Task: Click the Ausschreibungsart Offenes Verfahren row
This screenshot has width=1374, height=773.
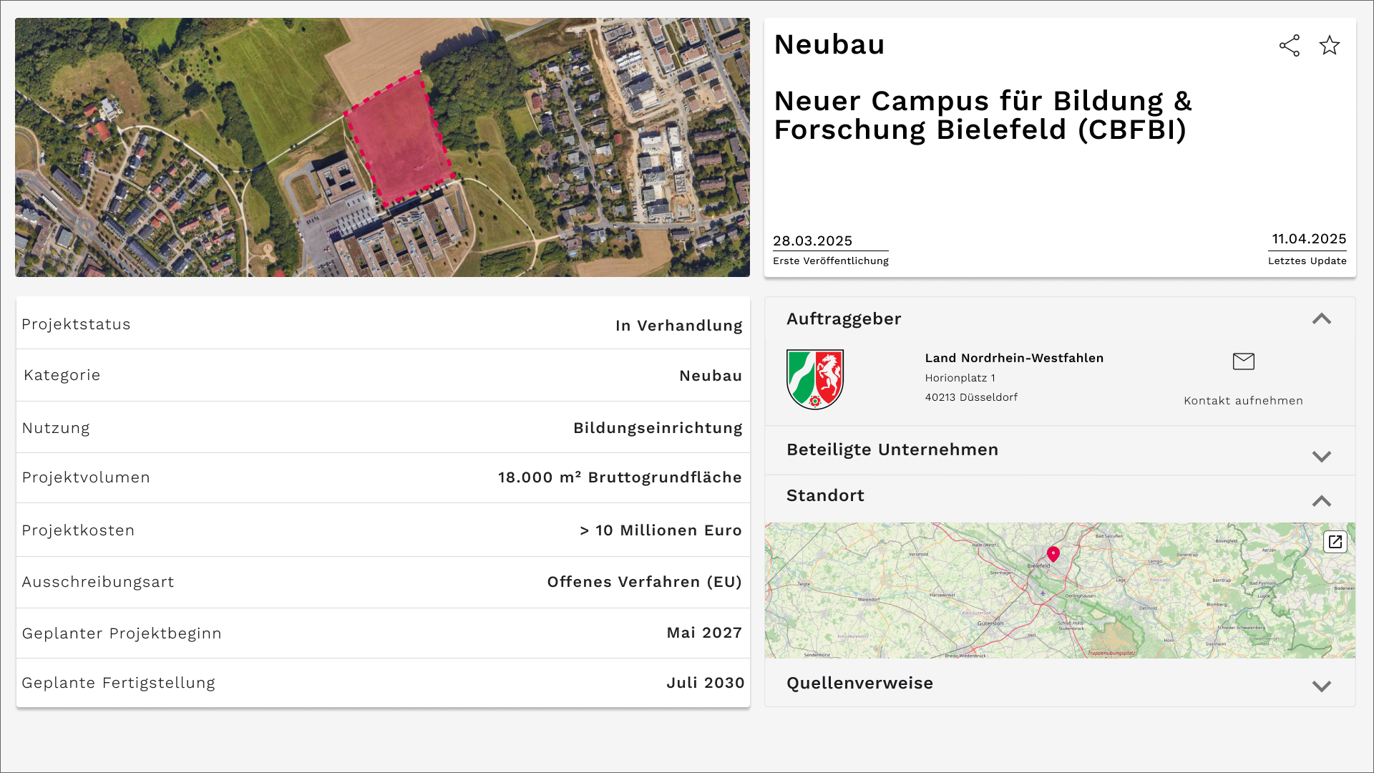Action: coord(383,582)
